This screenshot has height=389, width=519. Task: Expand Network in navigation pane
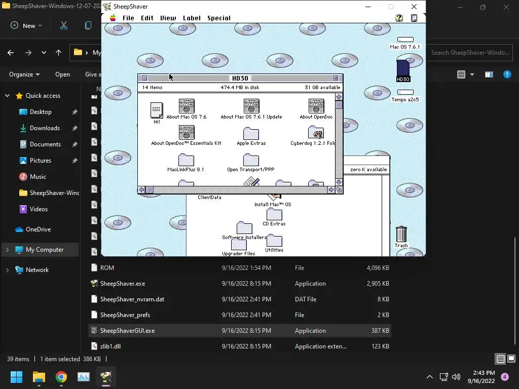[7, 270]
